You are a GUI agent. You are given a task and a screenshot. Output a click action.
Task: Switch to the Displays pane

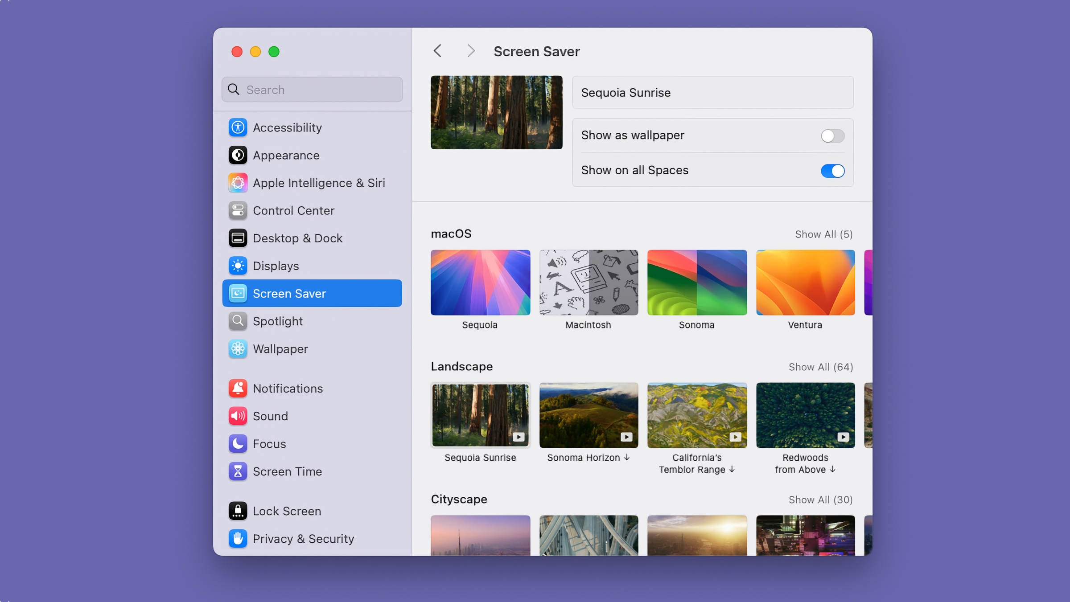pos(312,266)
